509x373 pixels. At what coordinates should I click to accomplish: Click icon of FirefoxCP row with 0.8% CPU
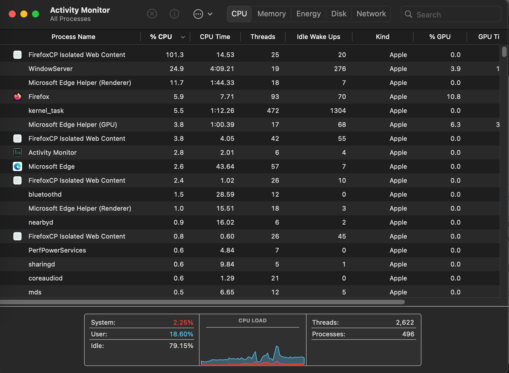(x=17, y=236)
